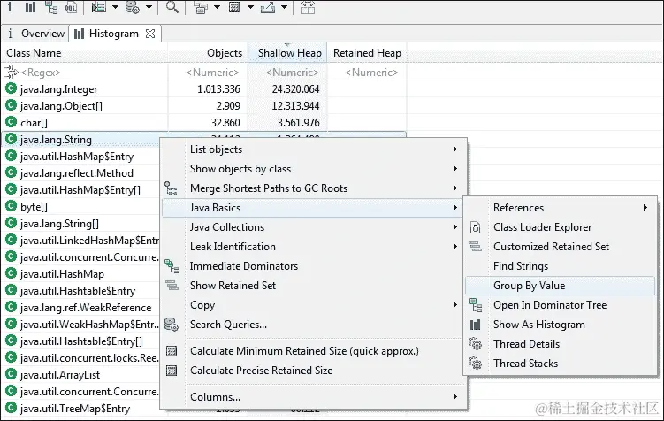Click the calculate retained size toolbar icon
Screen dimensions: 664x421
234,7
